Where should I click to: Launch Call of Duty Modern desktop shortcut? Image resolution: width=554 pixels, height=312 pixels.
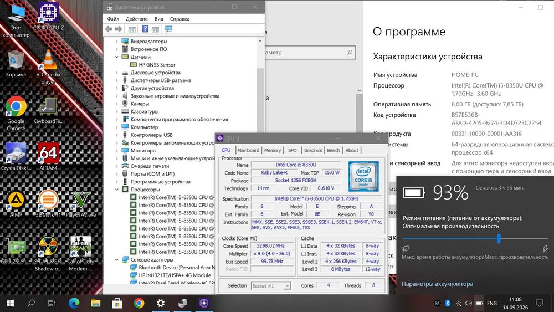(80, 254)
